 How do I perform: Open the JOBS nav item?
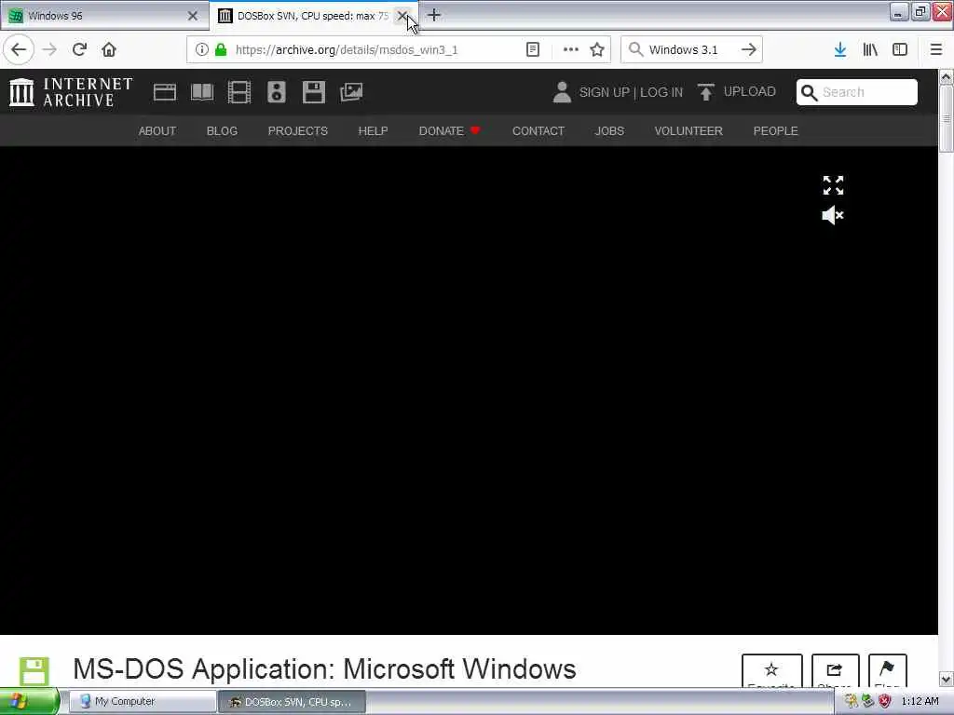tap(609, 130)
